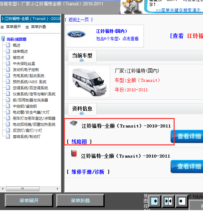Click the red book icon for 维修手册
This screenshot has height=211, width=203.
pos(74,154)
